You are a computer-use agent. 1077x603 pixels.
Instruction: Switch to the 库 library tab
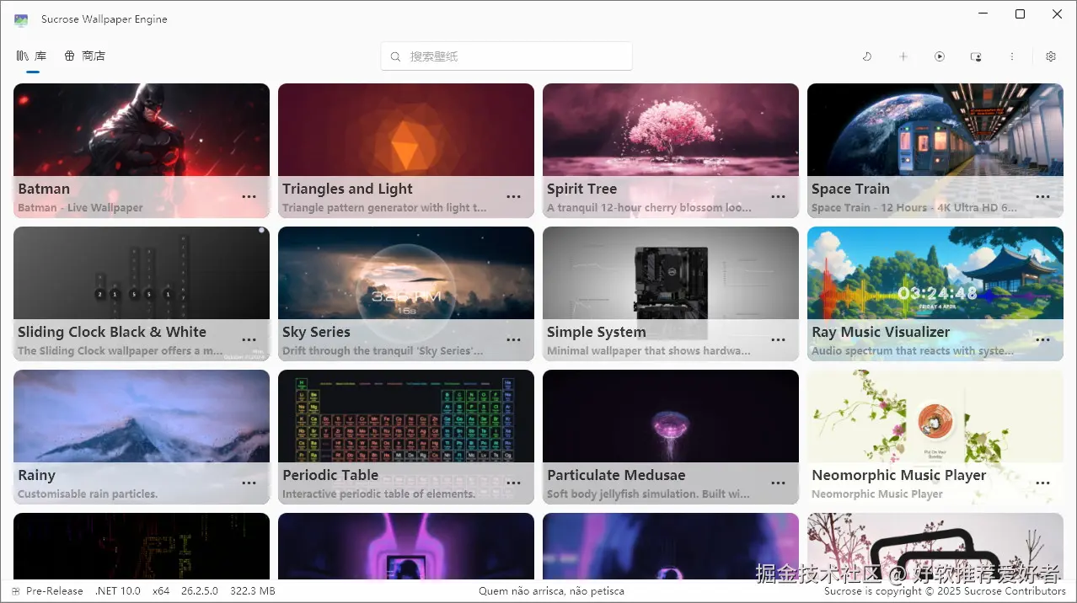[x=32, y=56]
